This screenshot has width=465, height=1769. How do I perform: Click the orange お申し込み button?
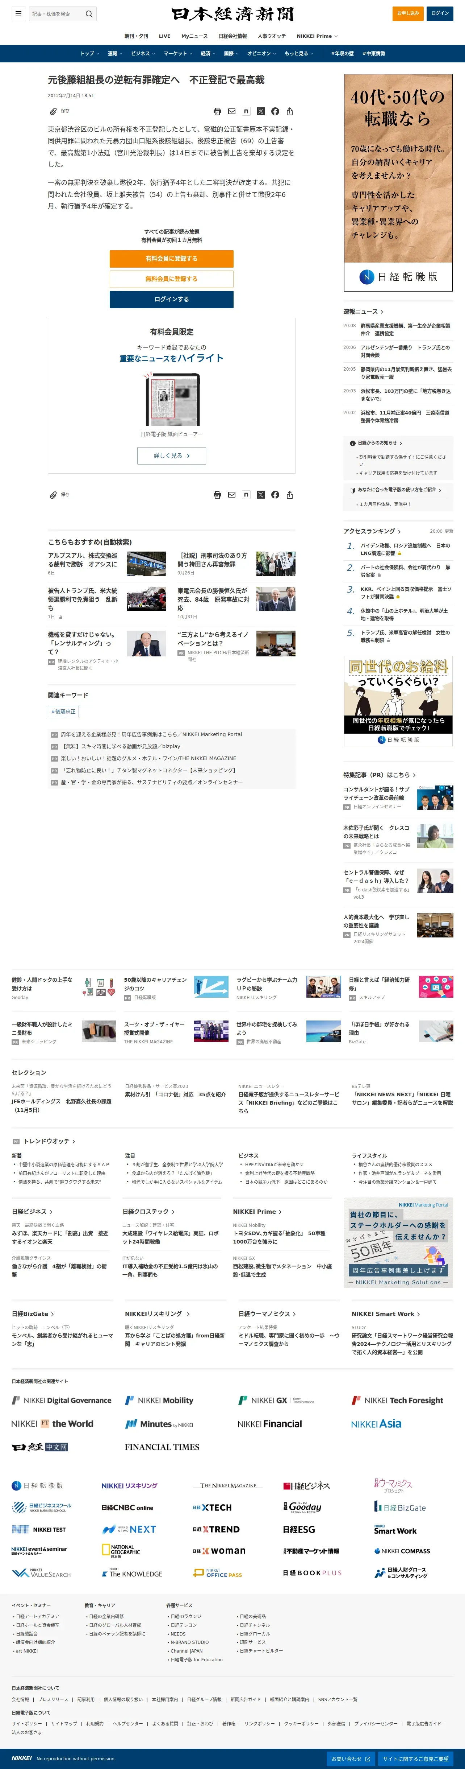coord(408,13)
